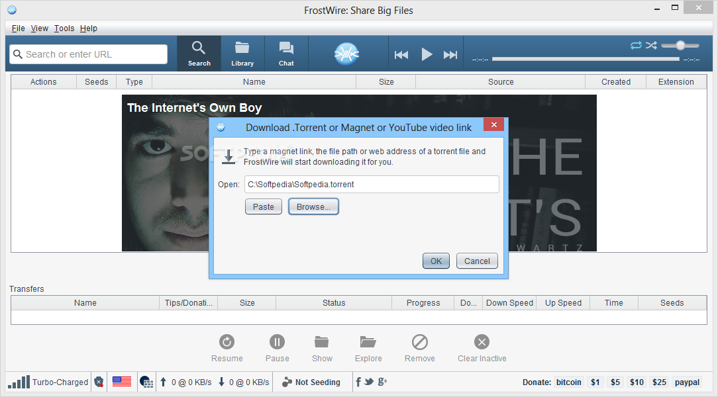Click the Not Seeding status
Image resolution: width=718 pixels, height=397 pixels.
tap(311, 382)
